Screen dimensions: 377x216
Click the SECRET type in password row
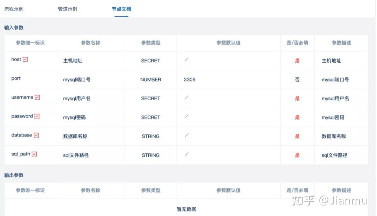(x=150, y=118)
